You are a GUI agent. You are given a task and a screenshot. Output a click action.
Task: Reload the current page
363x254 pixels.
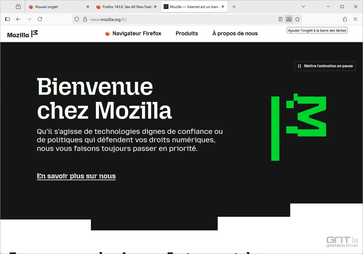click(40, 19)
